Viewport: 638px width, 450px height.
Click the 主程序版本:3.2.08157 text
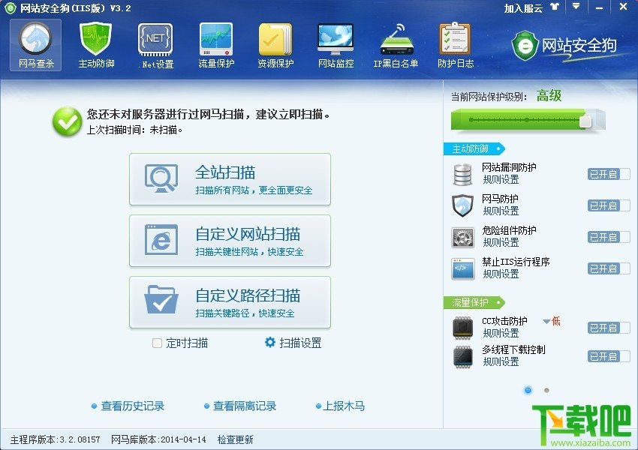click(55, 439)
